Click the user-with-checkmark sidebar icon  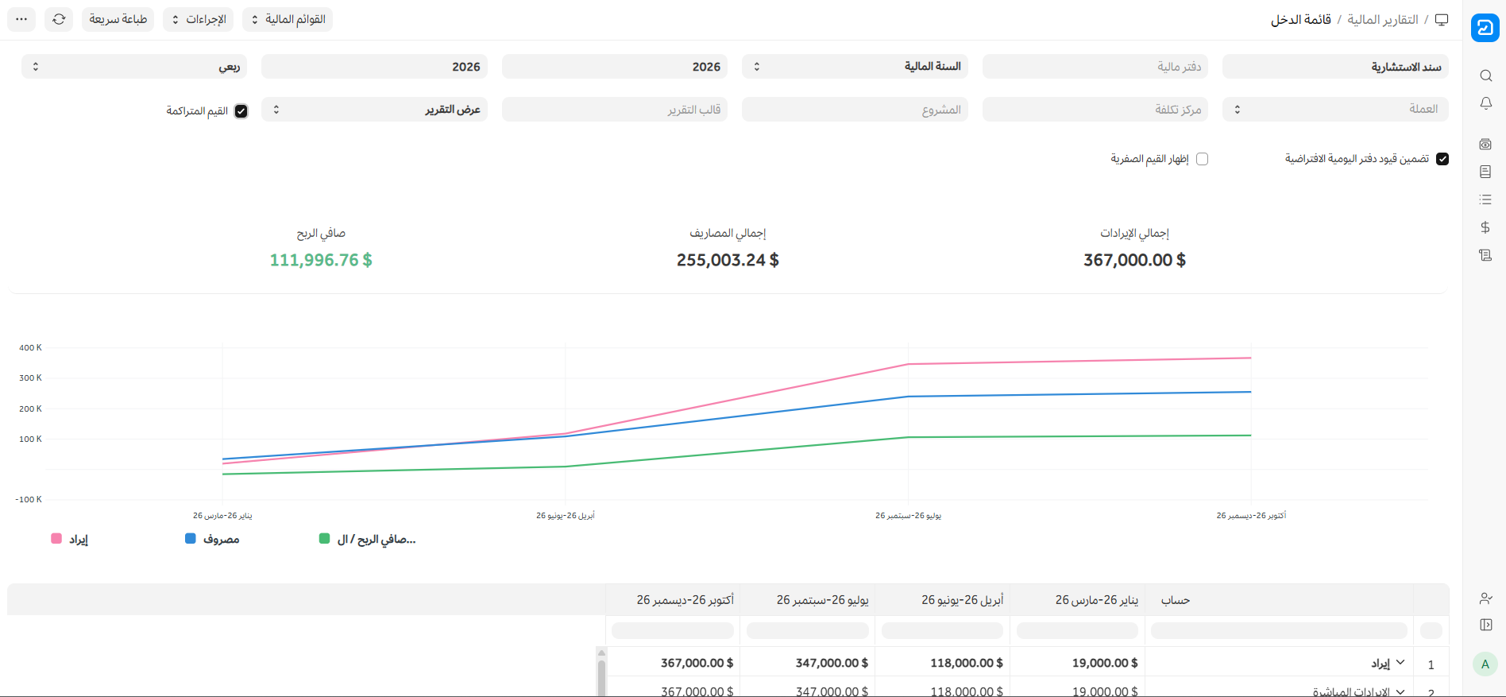1485,598
